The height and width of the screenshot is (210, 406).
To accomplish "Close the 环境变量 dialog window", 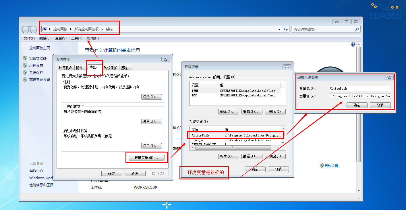I will tap(287, 67).
